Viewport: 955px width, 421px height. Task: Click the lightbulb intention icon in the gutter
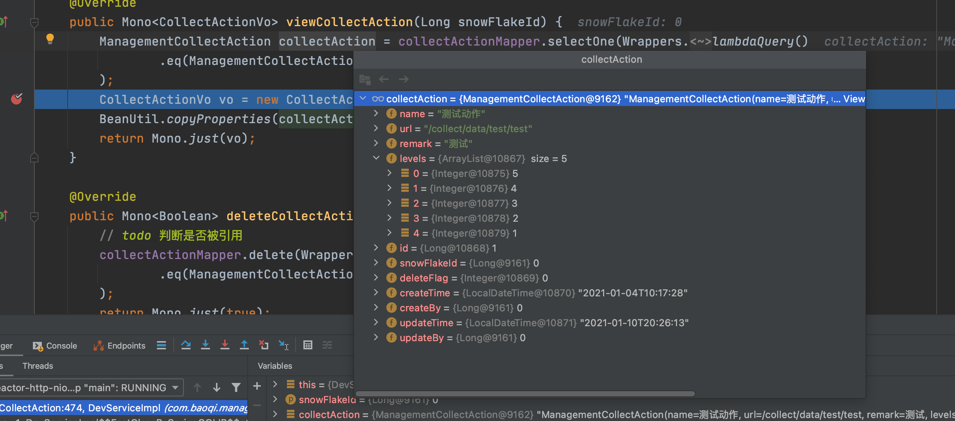coord(50,39)
